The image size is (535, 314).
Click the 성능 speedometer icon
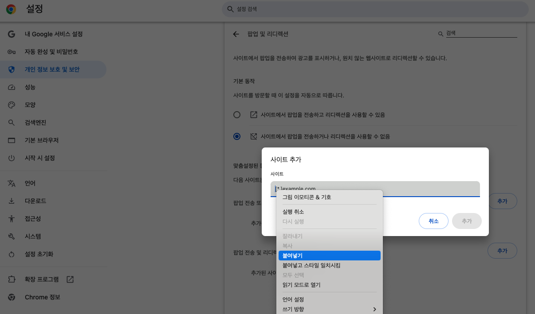(x=12, y=87)
